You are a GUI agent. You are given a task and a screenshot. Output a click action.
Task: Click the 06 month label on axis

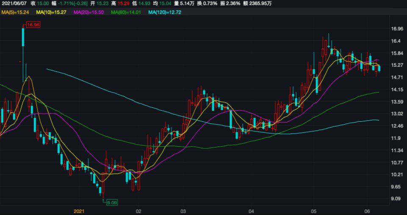coord(367,211)
